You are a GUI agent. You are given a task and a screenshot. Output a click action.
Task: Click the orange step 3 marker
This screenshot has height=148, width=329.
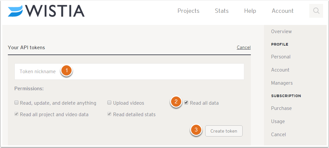[x=196, y=130]
